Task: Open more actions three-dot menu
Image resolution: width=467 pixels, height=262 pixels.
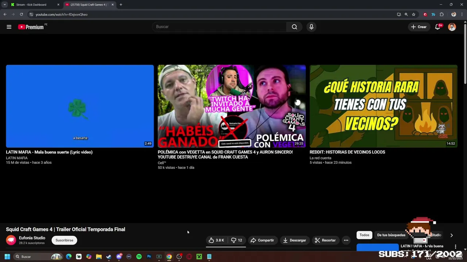Action: coord(346,240)
